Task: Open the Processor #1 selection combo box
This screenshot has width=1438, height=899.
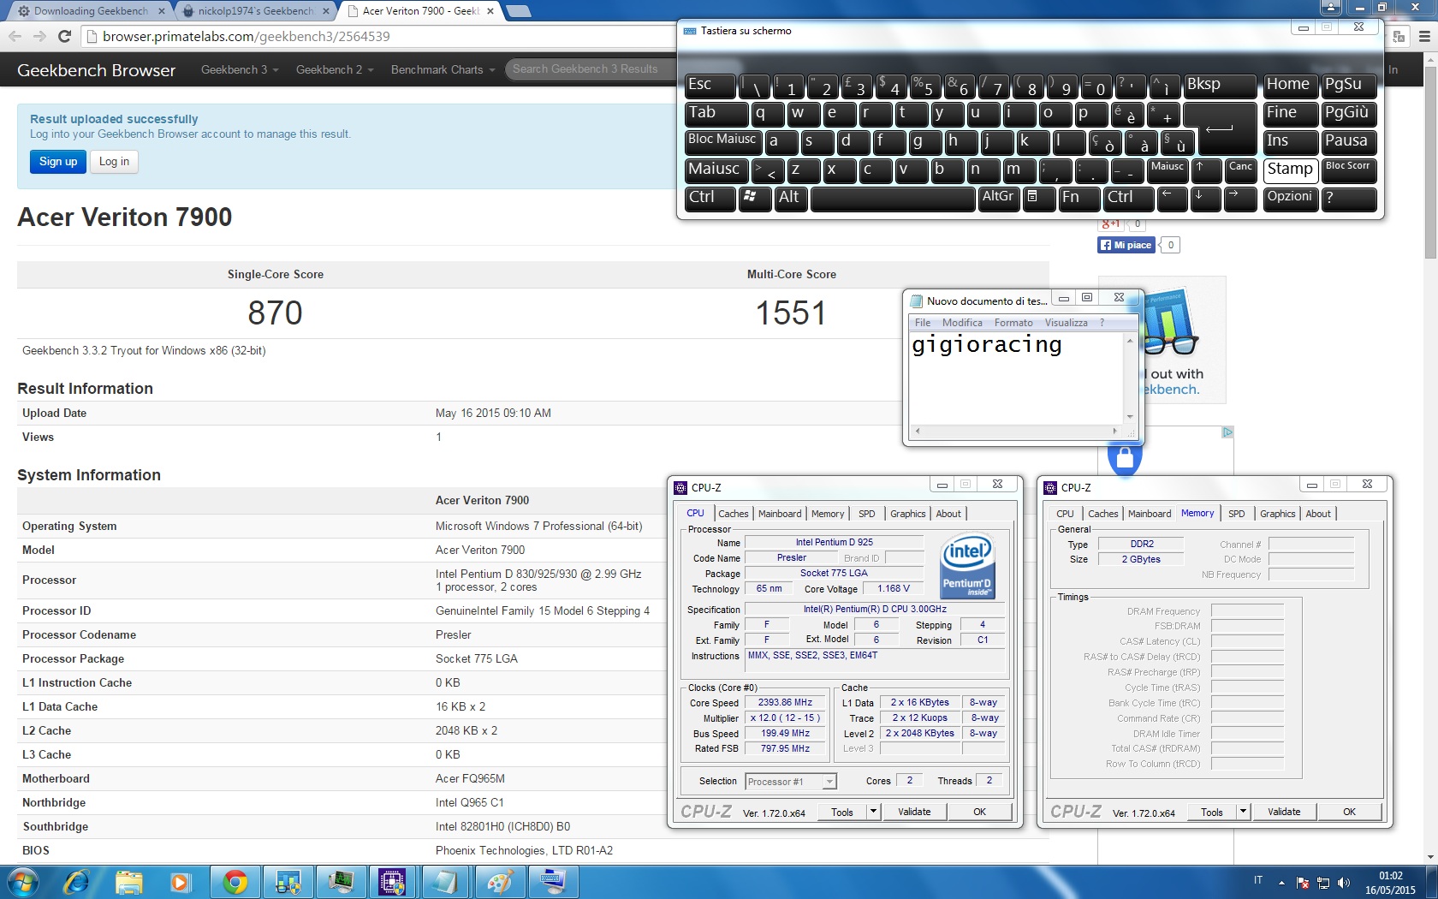Action: (x=791, y=782)
